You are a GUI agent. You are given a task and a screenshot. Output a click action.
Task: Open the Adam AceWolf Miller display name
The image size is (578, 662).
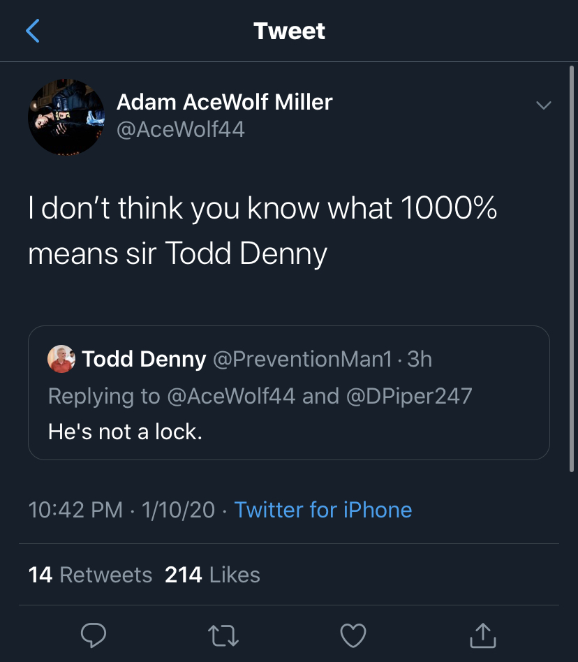pyautogui.click(x=224, y=102)
